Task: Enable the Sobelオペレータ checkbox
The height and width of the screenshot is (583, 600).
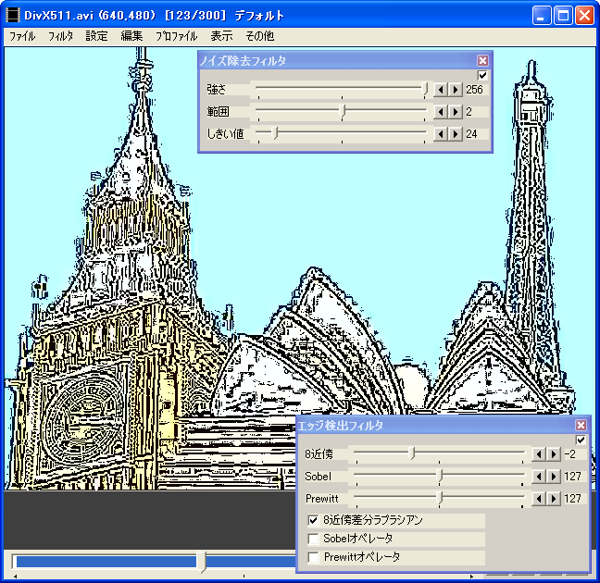Action: pos(314,539)
